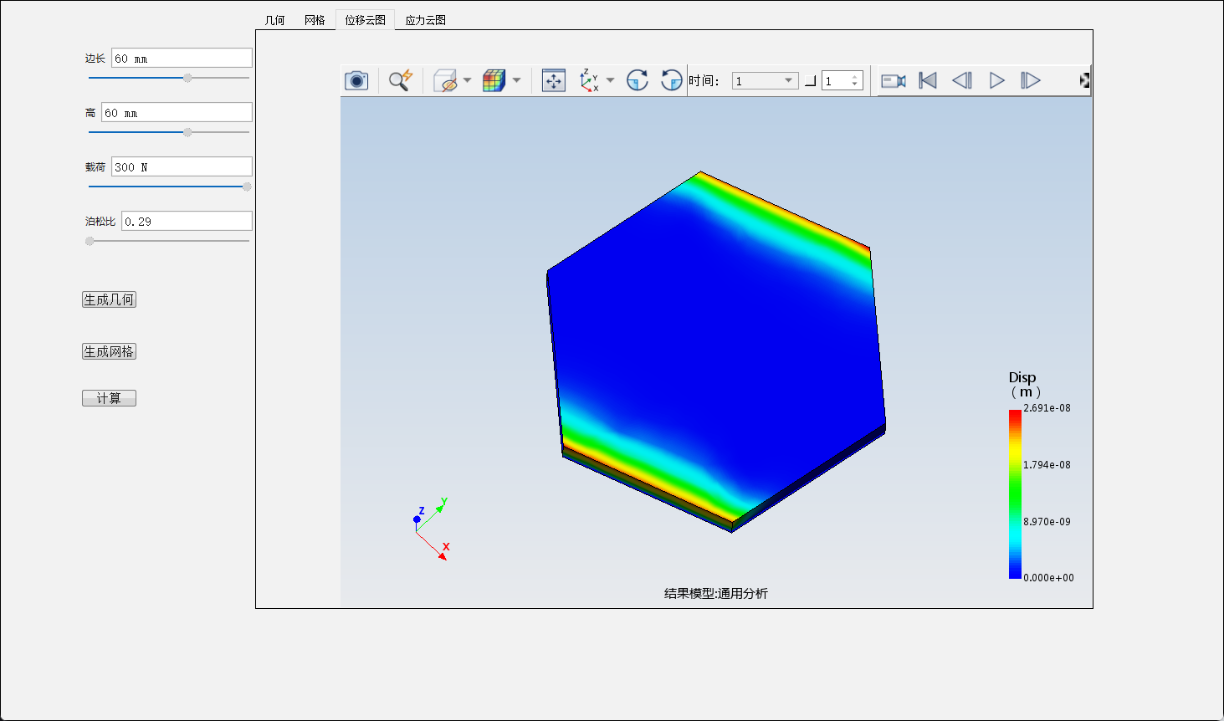Expand the toolbar overflow arrow
The width and height of the screenshot is (1224, 721).
tap(1085, 80)
